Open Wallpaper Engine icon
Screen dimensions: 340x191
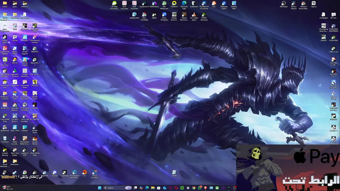pos(224,5)
